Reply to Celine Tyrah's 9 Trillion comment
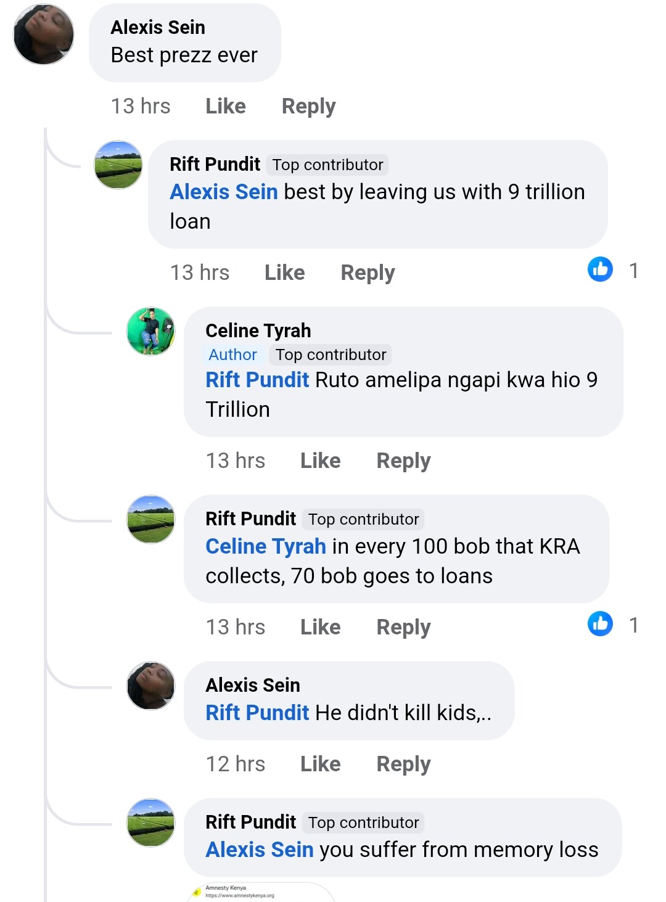This screenshot has width=666, height=902. click(x=403, y=461)
